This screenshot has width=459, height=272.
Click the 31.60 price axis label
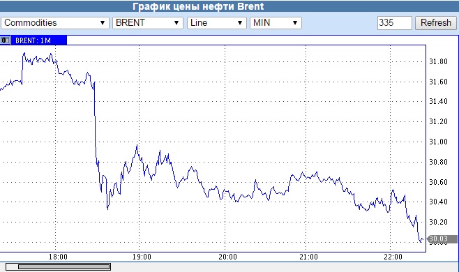(x=439, y=82)
